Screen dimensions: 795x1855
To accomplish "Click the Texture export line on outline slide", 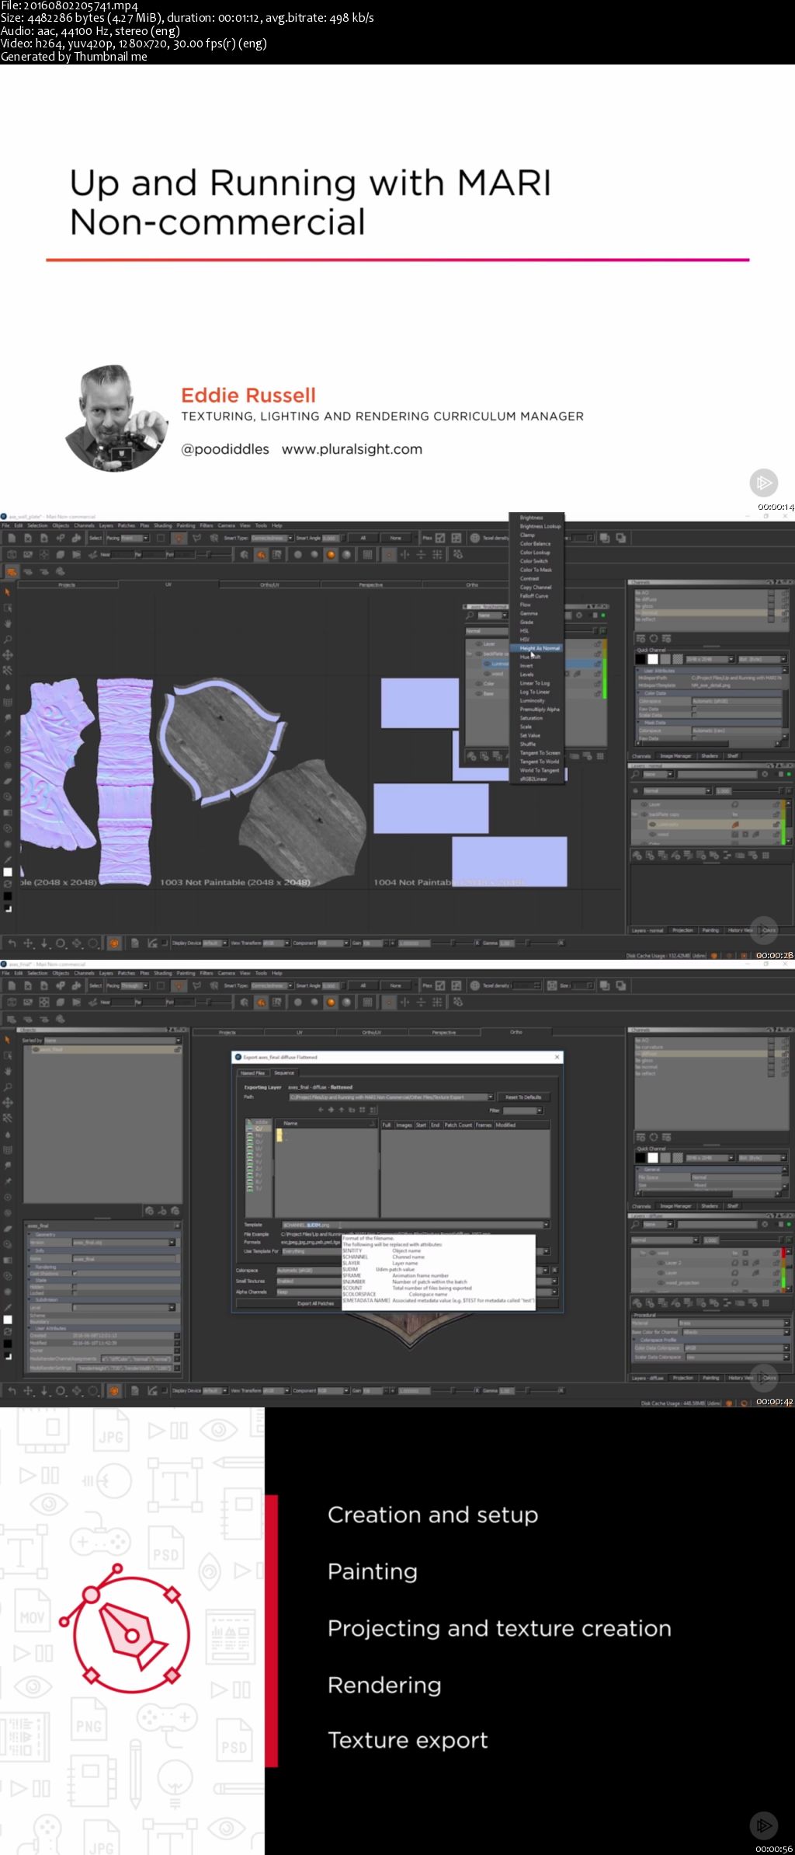I will (408, 1739).
